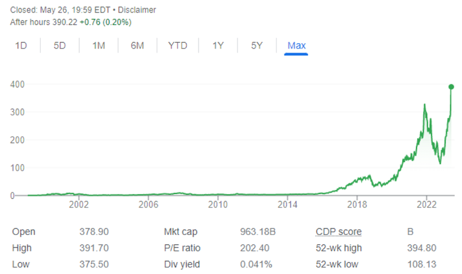462x274 pixels.
Task: Switch to the 1Y chart view
Action: (x=218, y=46)
